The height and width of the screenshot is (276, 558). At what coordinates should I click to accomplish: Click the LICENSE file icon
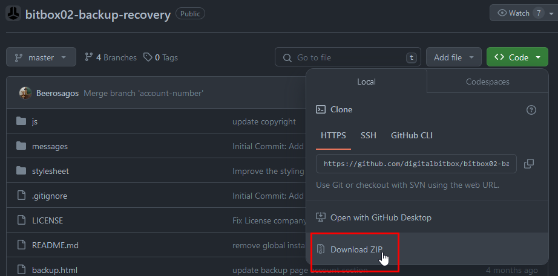[21, 220]
